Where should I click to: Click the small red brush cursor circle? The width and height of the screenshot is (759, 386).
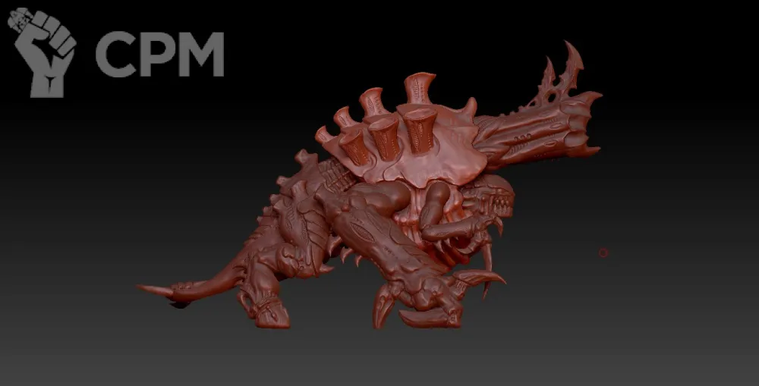603,253
